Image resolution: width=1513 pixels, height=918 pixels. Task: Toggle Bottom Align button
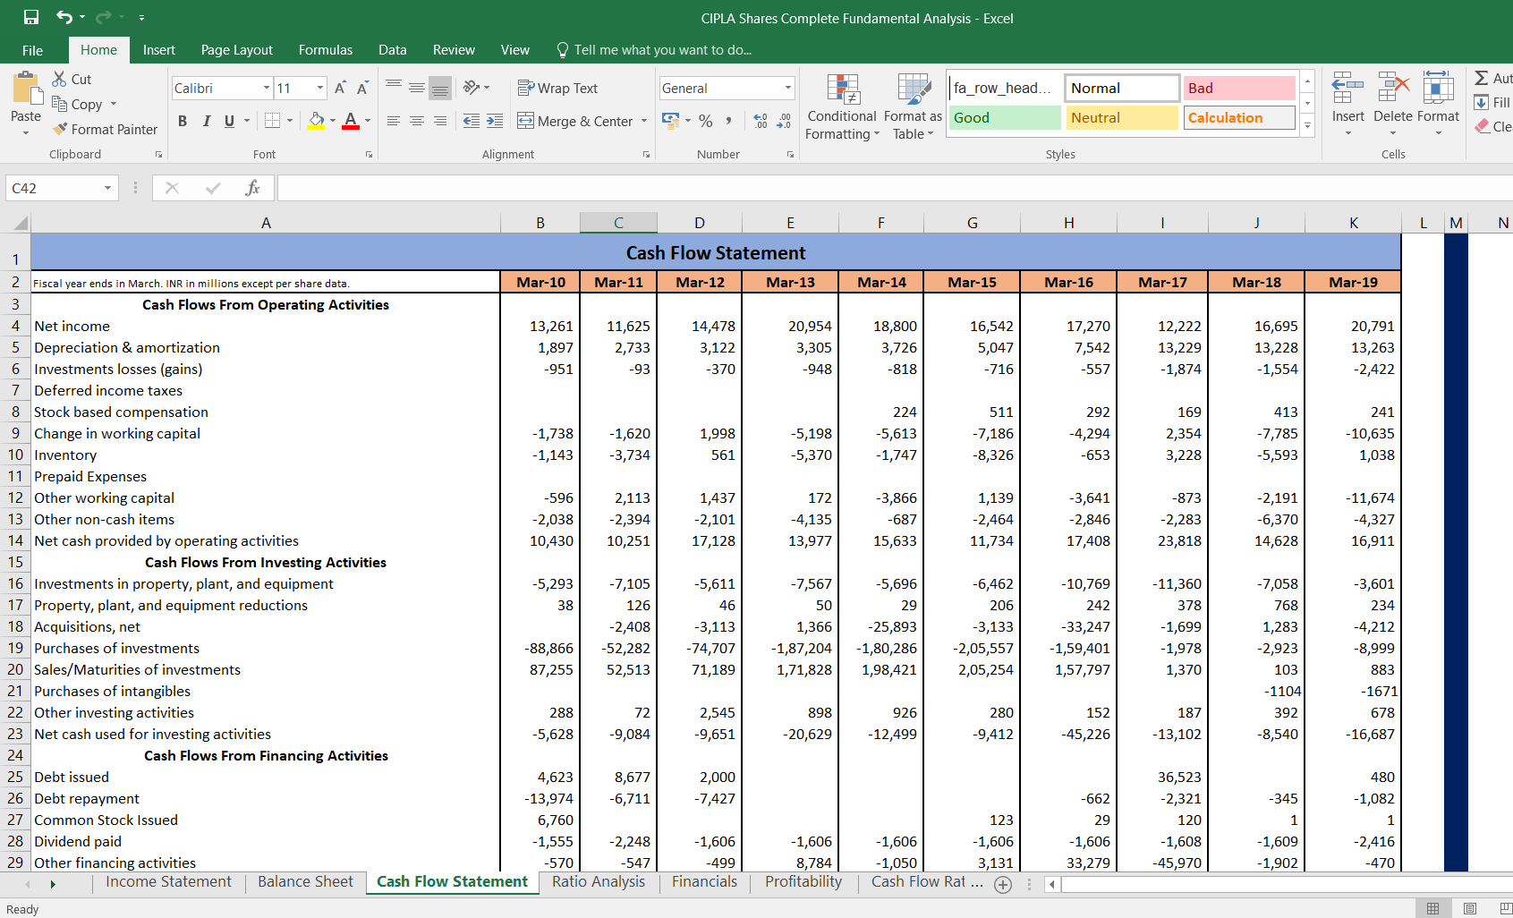tap(440, 88)
